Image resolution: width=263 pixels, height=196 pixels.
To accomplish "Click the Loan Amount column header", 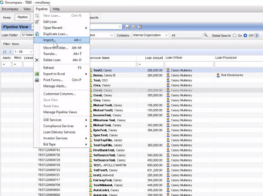I will pyautogui.click(x=150, y=58).
